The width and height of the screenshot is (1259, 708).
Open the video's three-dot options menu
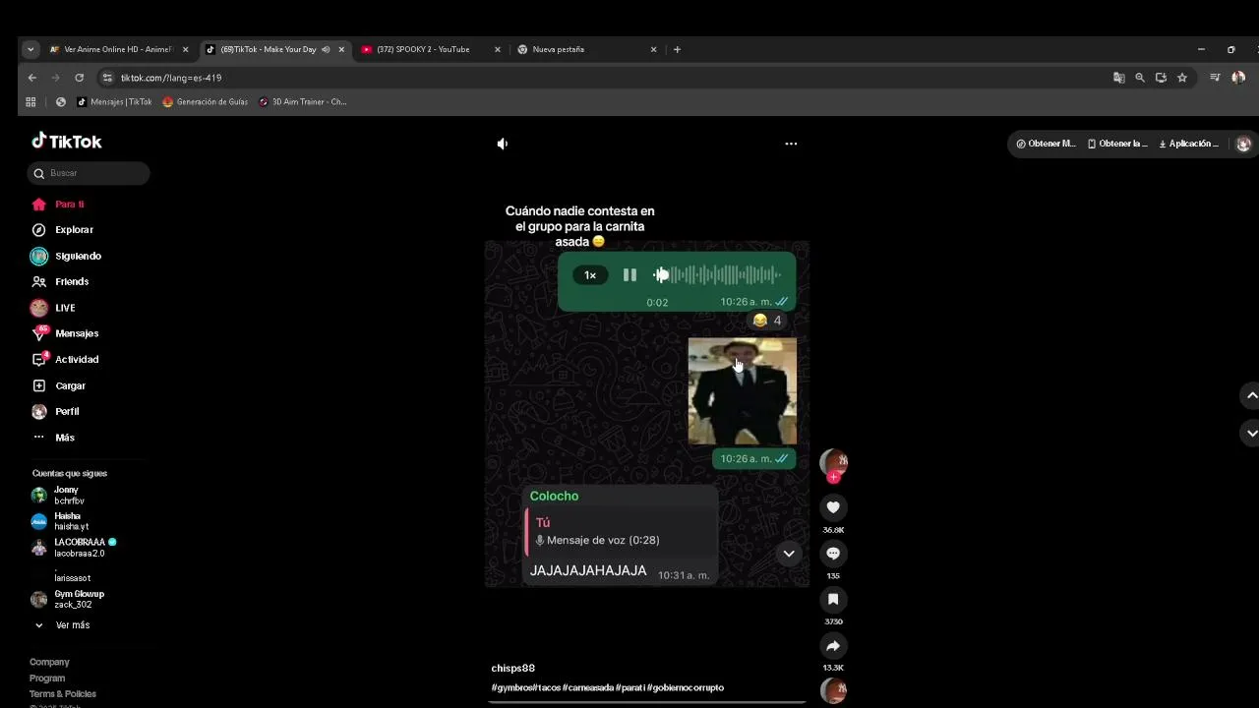(791, 144)
